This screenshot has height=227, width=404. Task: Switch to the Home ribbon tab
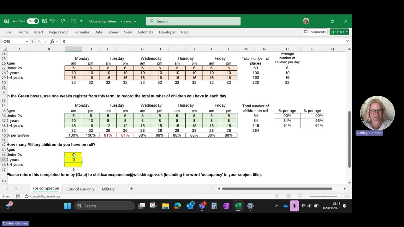click(23, 32)
